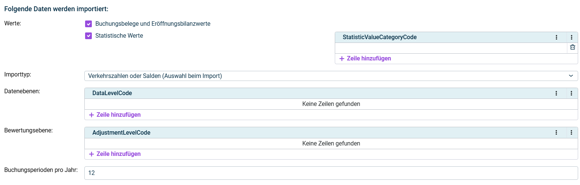The height and width of the screenshot is (185, 580).
Task: Select the empty StatisticValueCategoryCode cell
Action: (450, 48)
